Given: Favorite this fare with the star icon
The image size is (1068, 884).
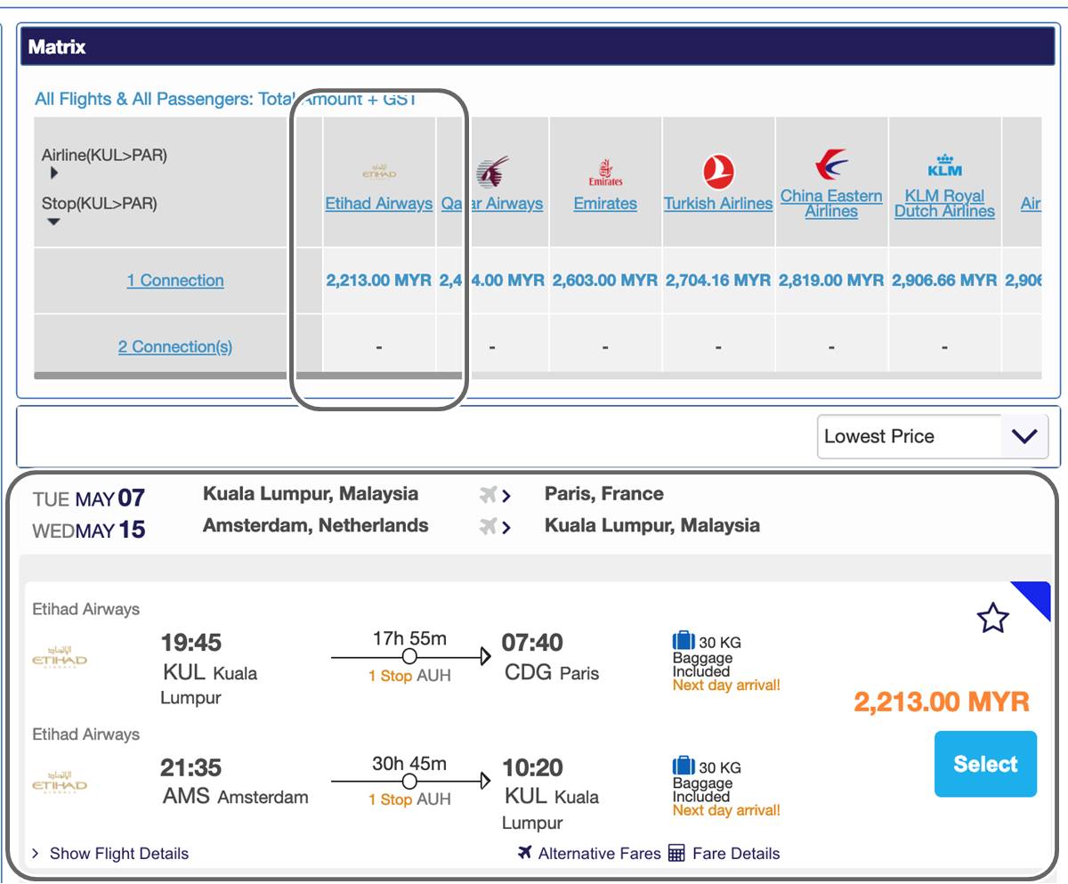Looking at the screenshot, I should click(x=992, y=617).
